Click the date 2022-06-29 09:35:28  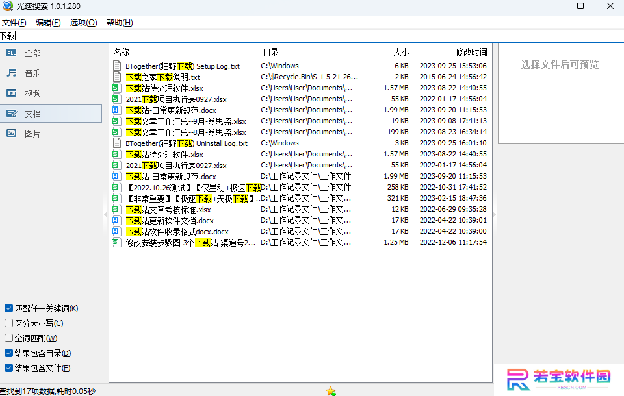453,209
